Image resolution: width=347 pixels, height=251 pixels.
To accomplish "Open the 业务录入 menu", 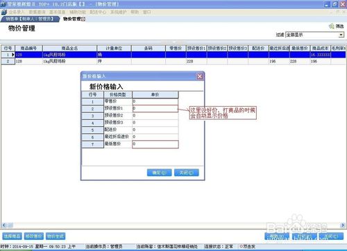I will click(x=17, y=12).
